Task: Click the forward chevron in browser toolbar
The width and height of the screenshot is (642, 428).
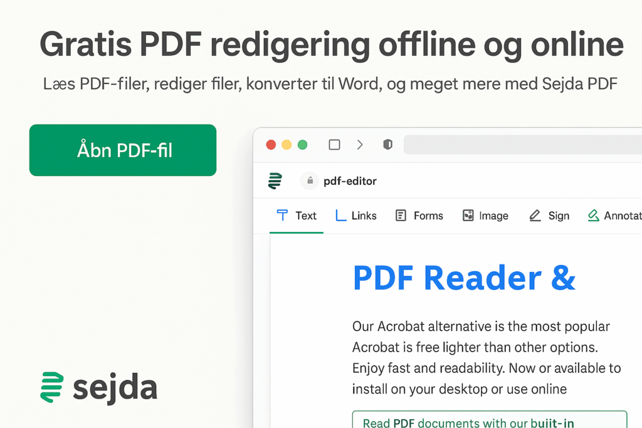Action: (x=360, y=144)
